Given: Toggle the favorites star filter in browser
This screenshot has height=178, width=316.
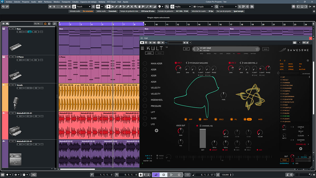Looking at the screenshot, I should tap(308, 60).
